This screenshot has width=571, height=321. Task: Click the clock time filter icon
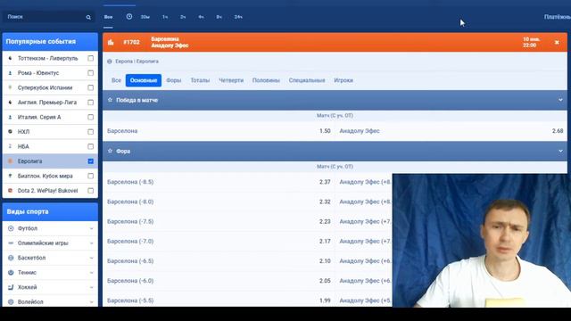(128, 17)
